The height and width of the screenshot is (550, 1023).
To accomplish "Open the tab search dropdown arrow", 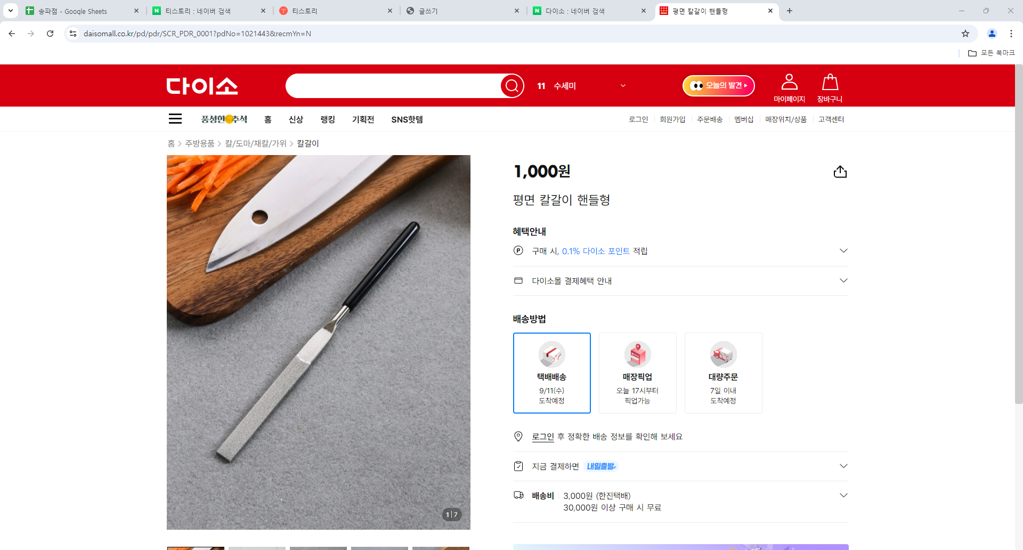I will (10, 11).
